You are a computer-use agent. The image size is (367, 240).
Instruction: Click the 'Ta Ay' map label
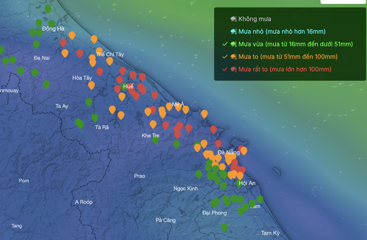tap(62, 106)
